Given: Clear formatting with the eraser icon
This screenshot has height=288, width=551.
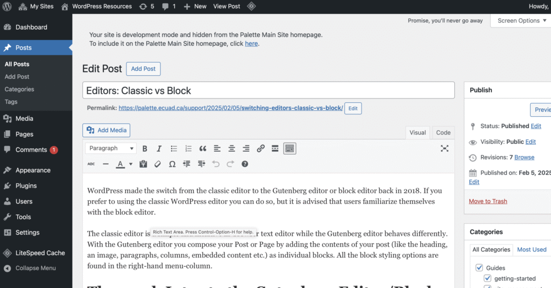Looking at the screenshot, I should click(158, 164).
